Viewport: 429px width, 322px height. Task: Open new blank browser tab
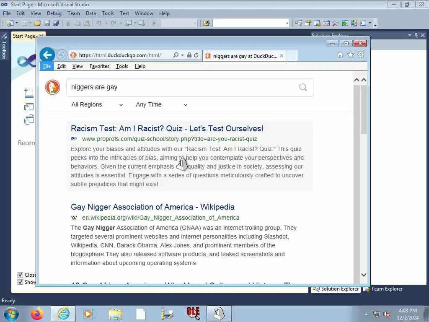[x=292, y=56]
